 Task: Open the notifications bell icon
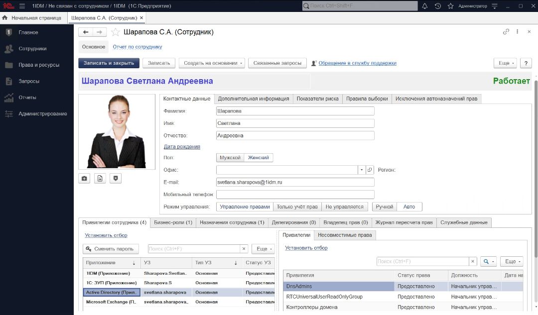[425, 6]
